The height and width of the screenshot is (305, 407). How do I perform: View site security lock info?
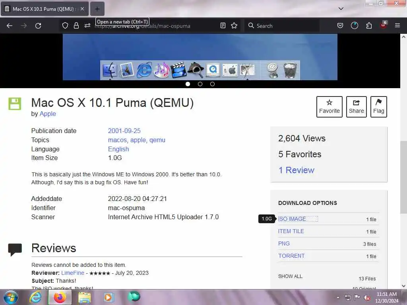76,25
